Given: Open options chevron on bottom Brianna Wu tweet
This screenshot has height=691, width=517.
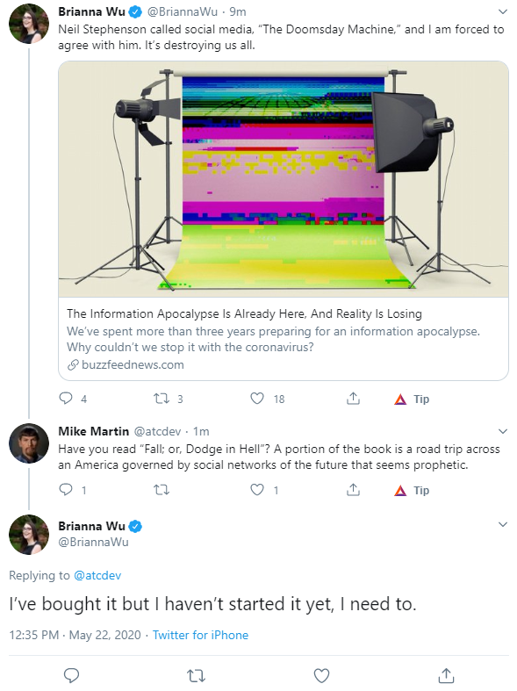Looking at the screenshot, I should pyautogui.click(x=502, y=524).
